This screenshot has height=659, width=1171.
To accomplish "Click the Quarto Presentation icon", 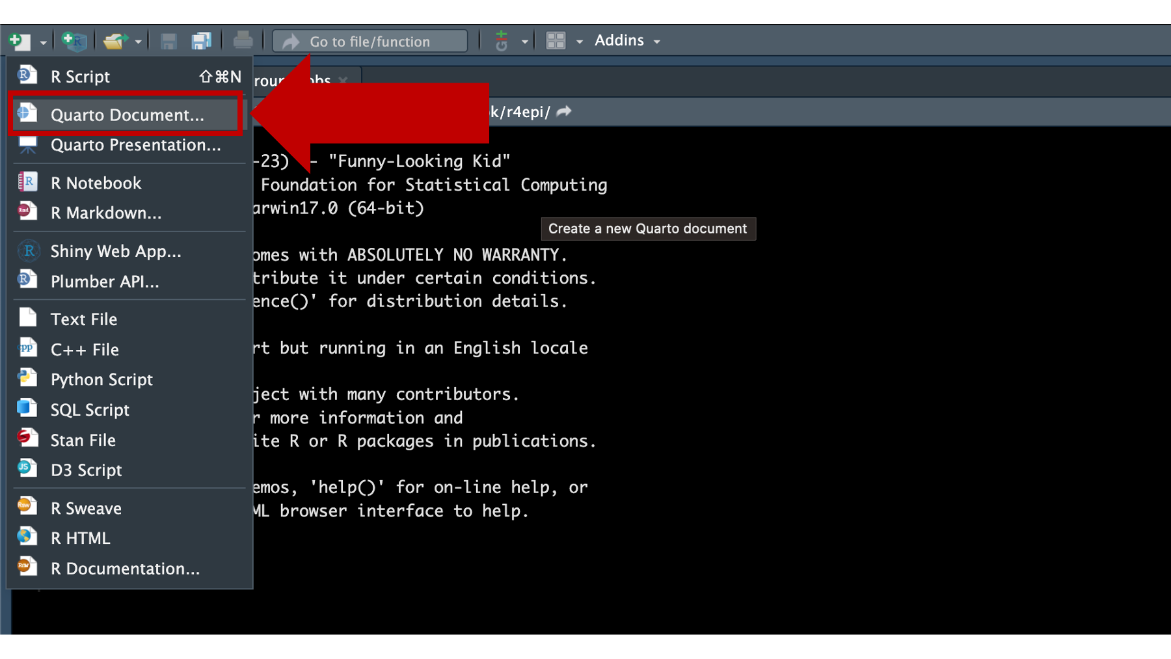I will [27, 144].
